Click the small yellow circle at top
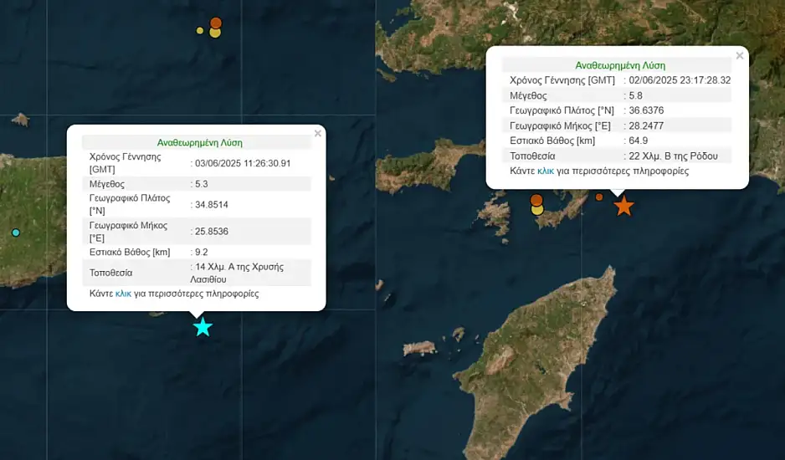Image resolution: width=785 pixels, height=460 pixels. click(x=200, y=31)
